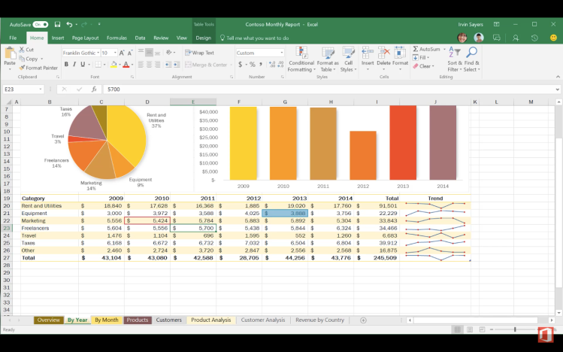Click the Wrap Text button
Viewport: 563px width, 352px height.
pyautogui.click(x=199, y=53)
